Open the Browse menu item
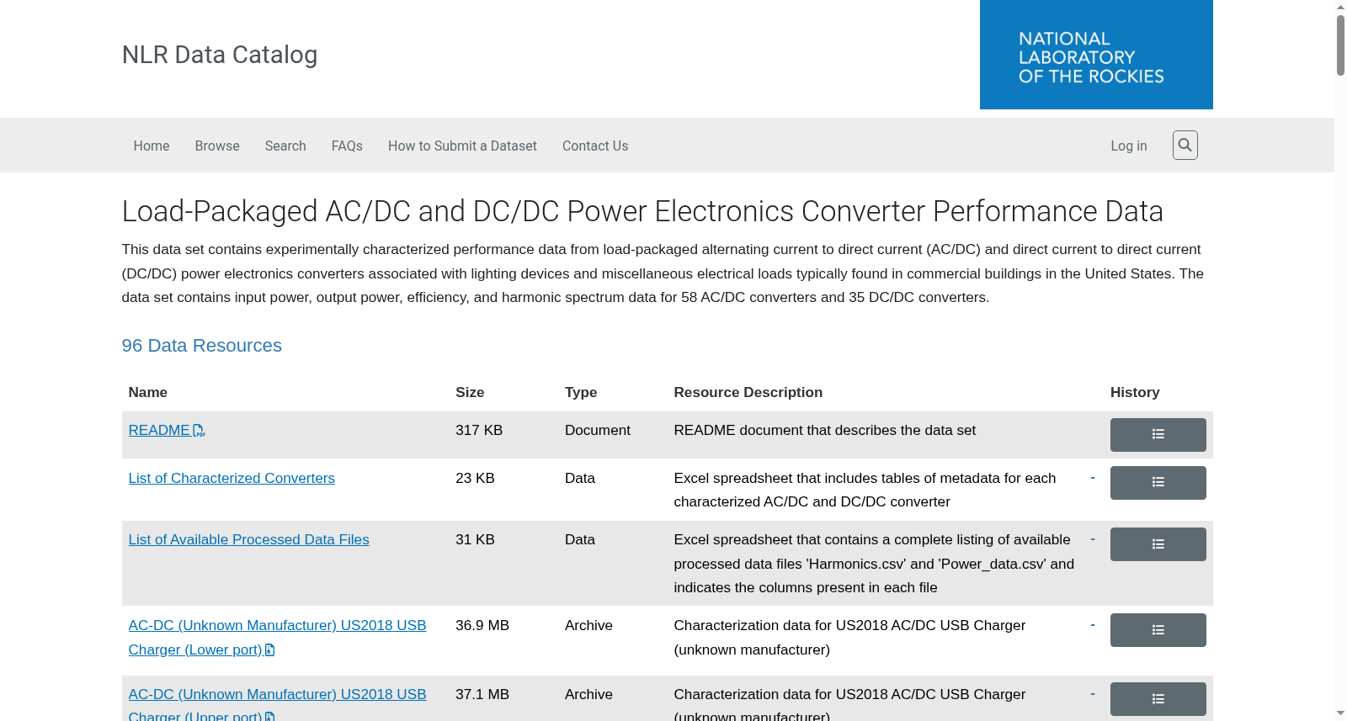Image resolution: width=1347 pixels, height=721 pixels. pyautogui.click(x=217, y=146)
